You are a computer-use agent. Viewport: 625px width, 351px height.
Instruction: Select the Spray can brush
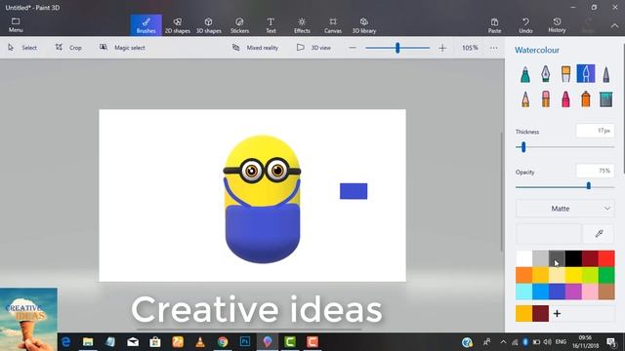point(586,98)
